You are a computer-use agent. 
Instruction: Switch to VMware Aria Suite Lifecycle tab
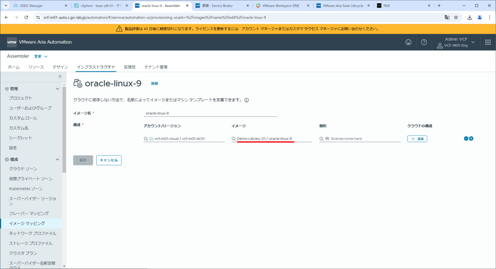coord(344,6)
